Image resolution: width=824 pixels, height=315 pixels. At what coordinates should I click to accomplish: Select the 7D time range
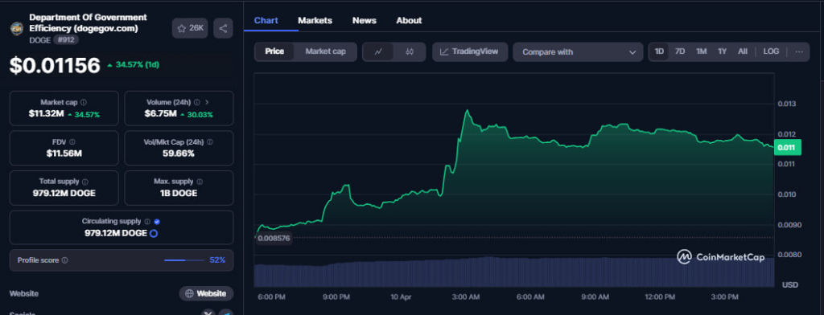(679, 51)
